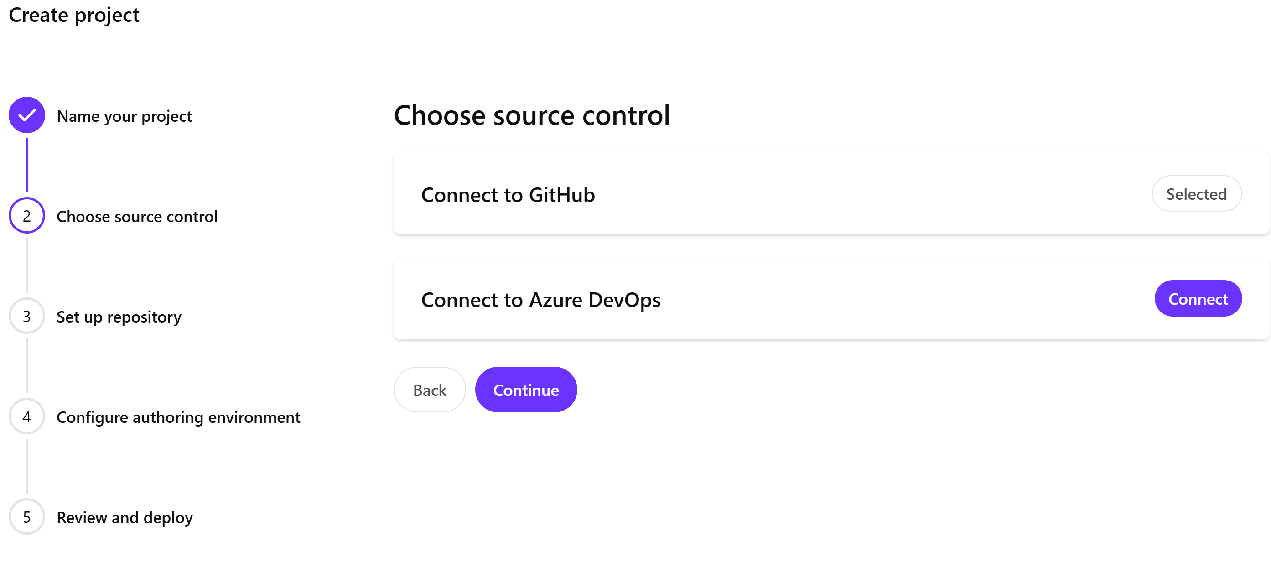Select the Choose source control step label
This screenshot has width=1271, height=567.
[x=137, y=217]
